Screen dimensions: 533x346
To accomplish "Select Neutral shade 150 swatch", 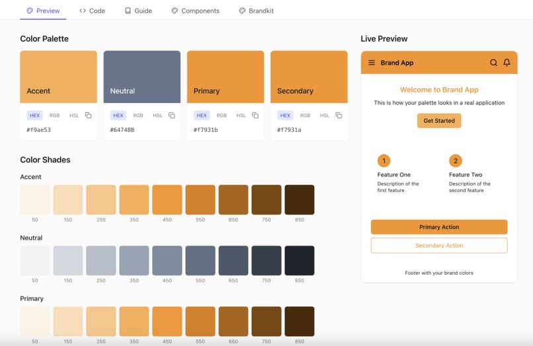I will (68, 260).
